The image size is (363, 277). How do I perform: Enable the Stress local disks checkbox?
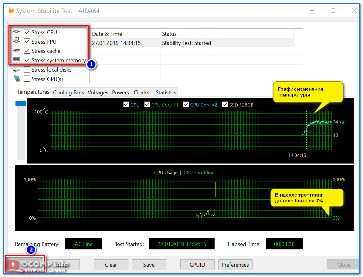coord(27,70)
